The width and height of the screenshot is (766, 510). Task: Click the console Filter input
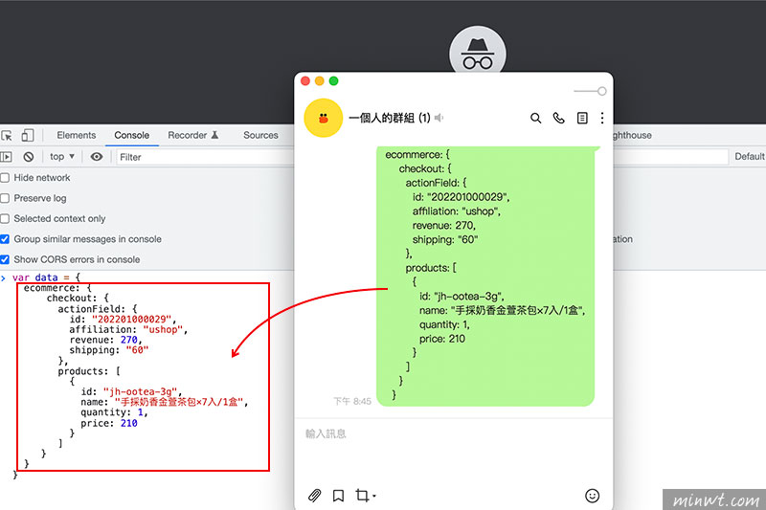coord(205,157)
